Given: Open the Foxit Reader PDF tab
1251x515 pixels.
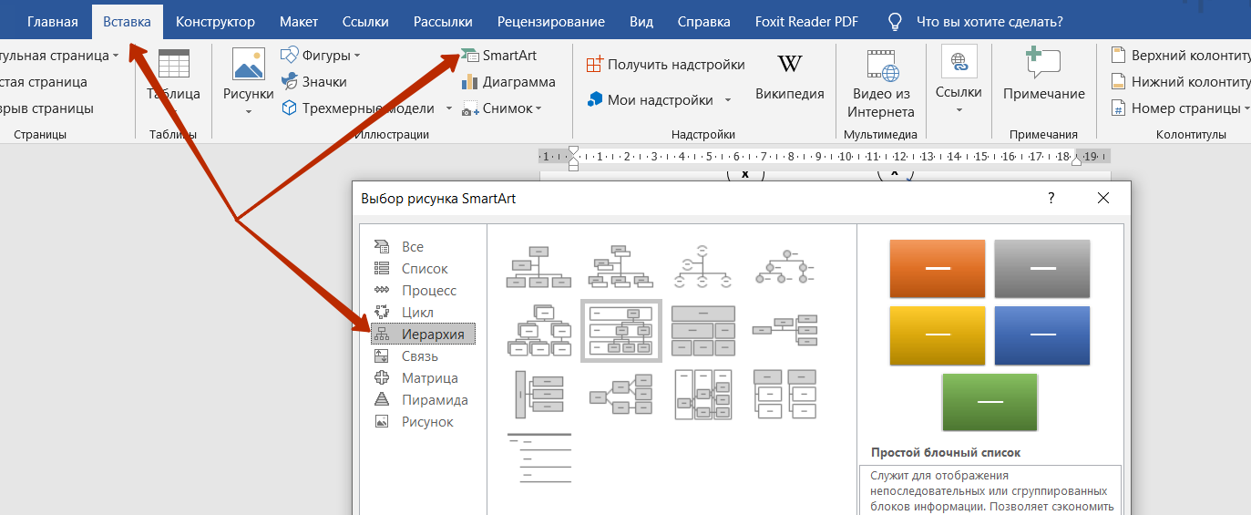Looking at the screenshot, I should point(806,22).
